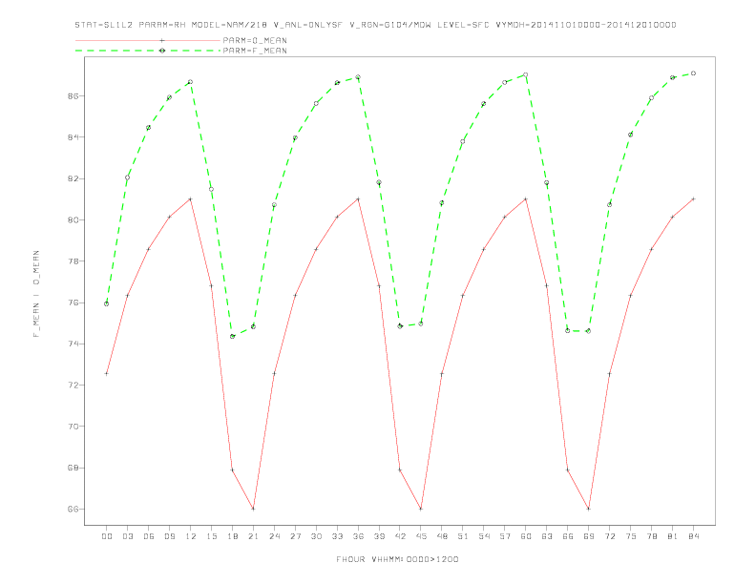Click green F_MEAN data point at hour 84
Viewport: 756px width, 584px height.
coord(693,73)
